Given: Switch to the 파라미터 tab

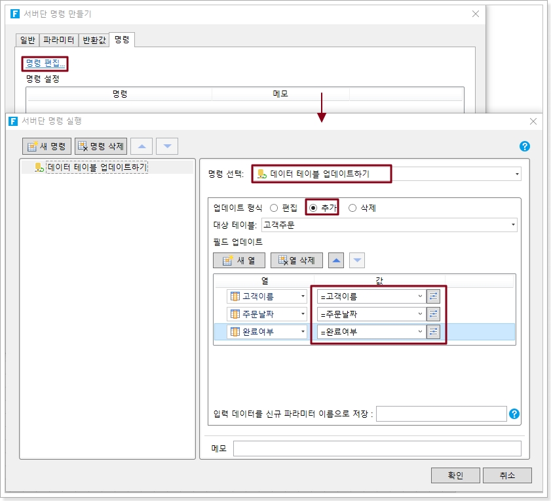Looking at the screenshot, I should click(x=59, y=40).
